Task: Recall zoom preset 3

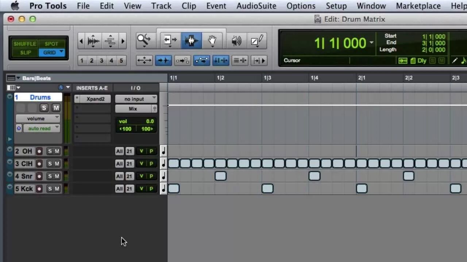Action: tap(101, 61)
